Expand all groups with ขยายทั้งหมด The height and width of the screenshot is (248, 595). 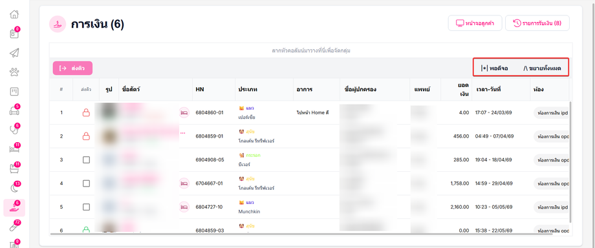click(542, 68)
